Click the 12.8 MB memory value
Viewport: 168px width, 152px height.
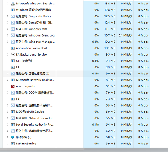pos(110,10)
